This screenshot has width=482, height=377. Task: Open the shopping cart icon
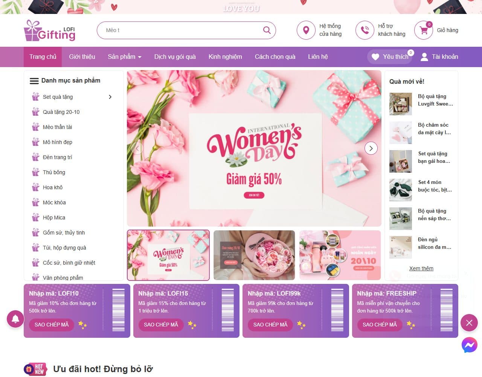point(424,30)
